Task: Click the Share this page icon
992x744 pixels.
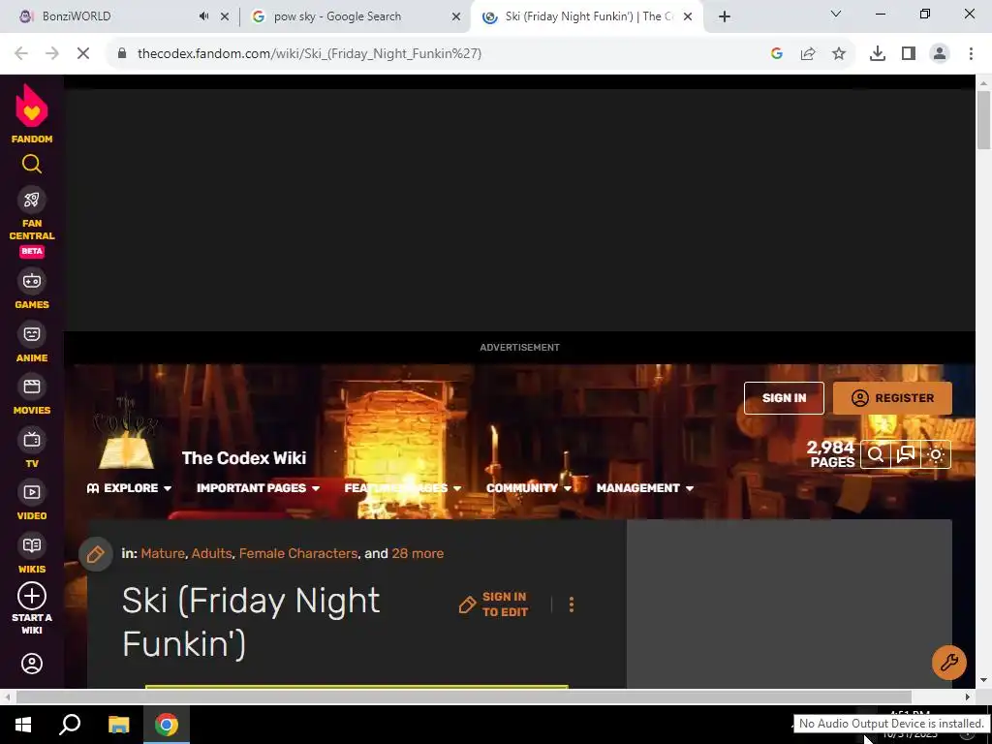Action: click(808, 54)
